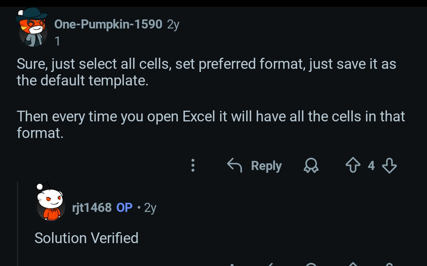Viewport: 427px width, 266px height.
Task: Tap the comment paragraph starting 'Sure, just select'
Action: 206,72
